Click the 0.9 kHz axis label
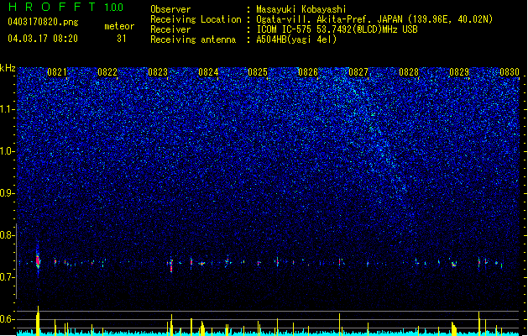528x336 pixels. (x=8, y=193)
